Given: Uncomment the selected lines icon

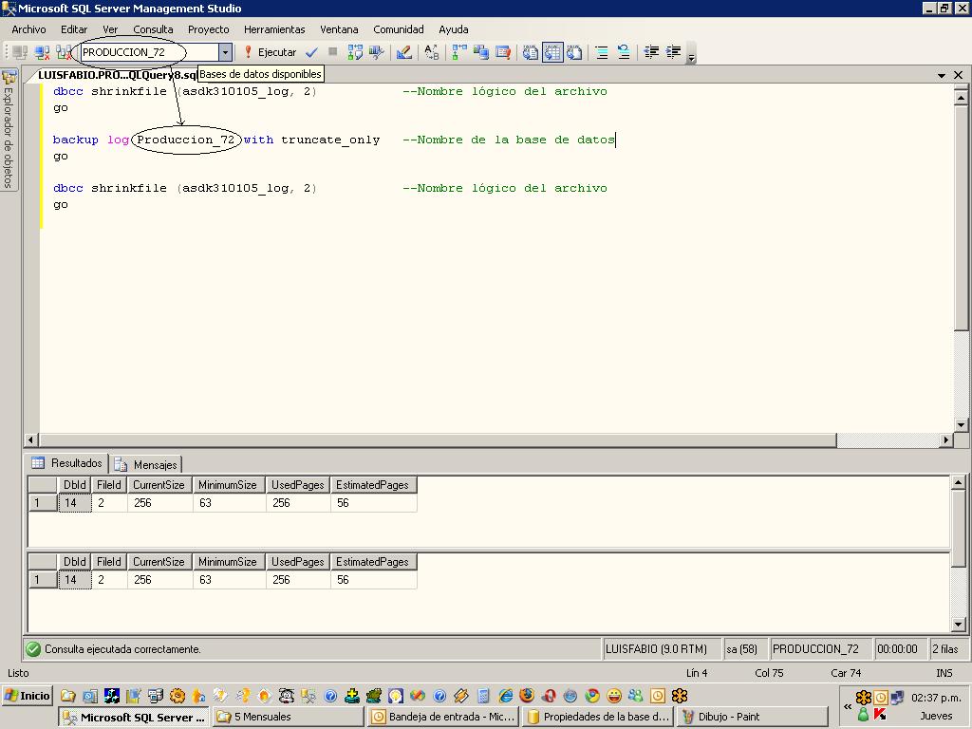Looking at the screenshot, I should [x=624, y=53].
